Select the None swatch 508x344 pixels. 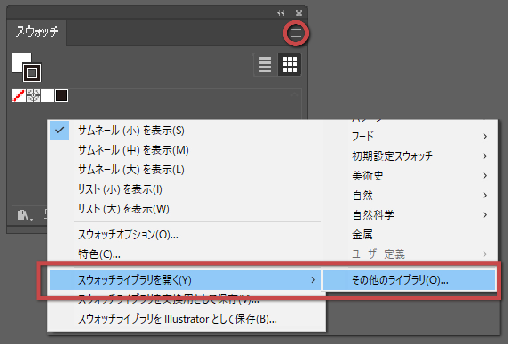pyautogui.click(x=19, y=95)
